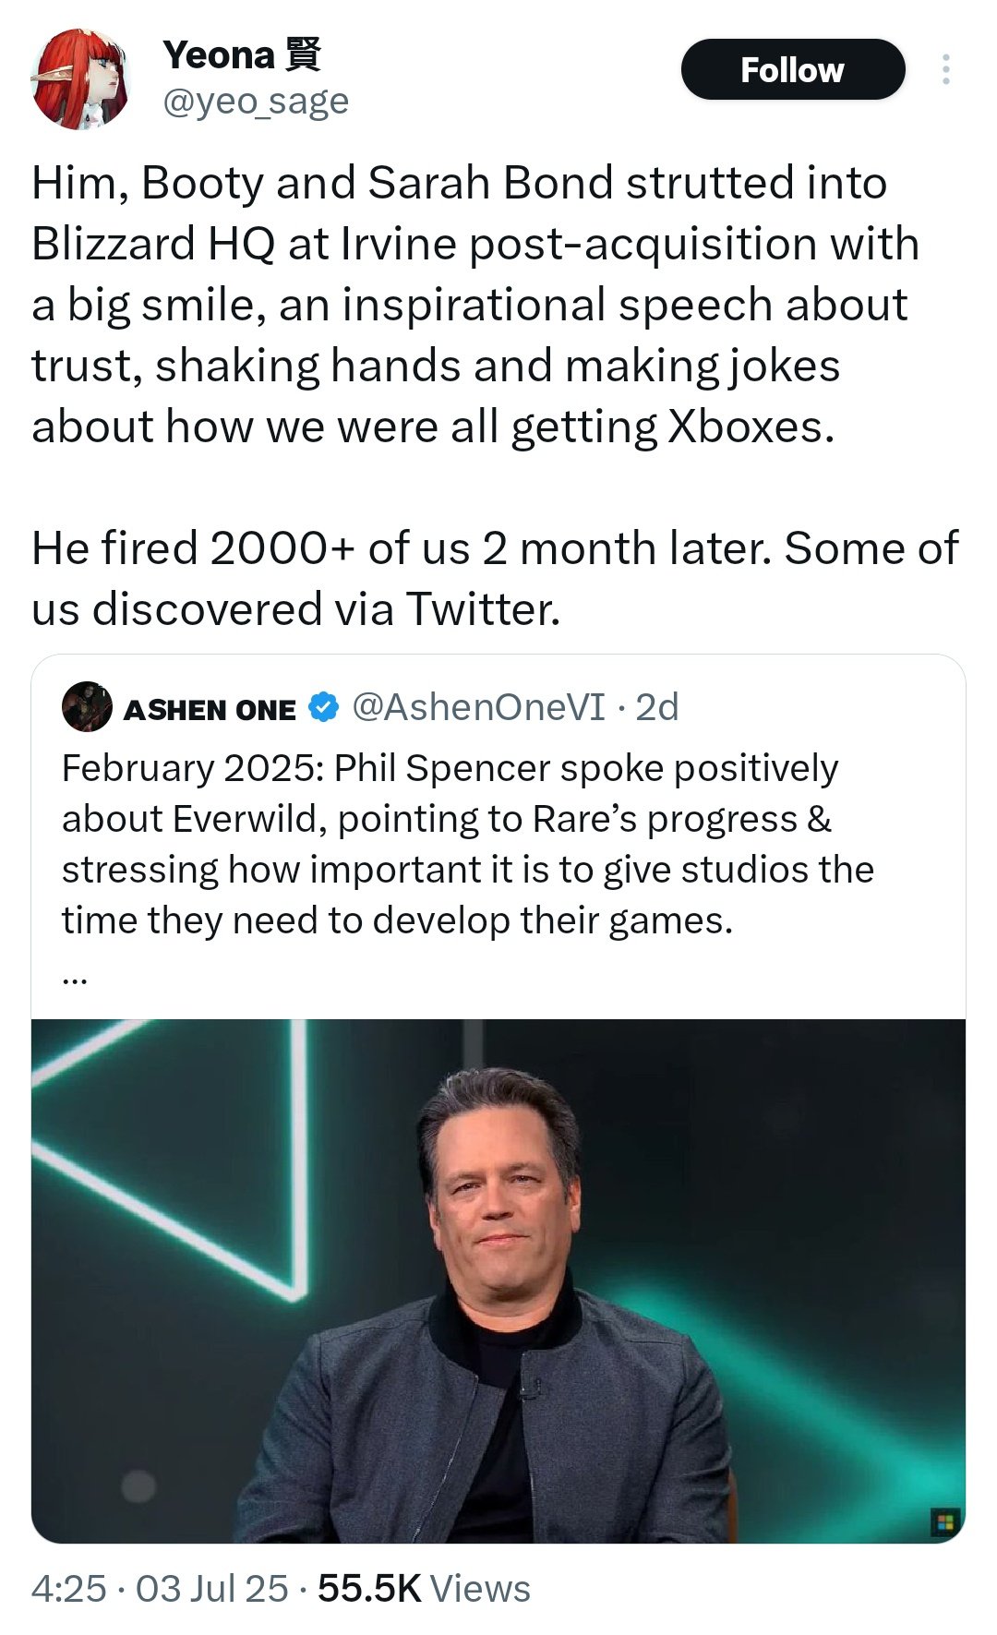Viewport: 997px width, 1635px height.
Task: Click the blue verified badge
Action: coord(322,708)
